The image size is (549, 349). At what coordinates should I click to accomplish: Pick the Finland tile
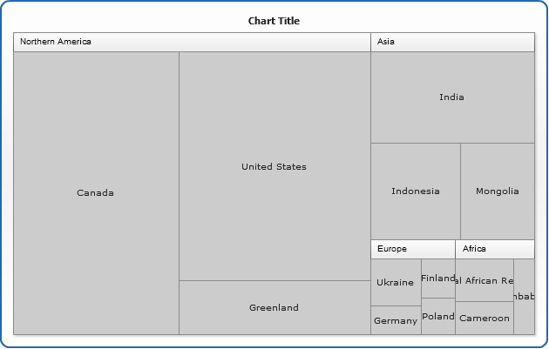[x=438, y=279]
